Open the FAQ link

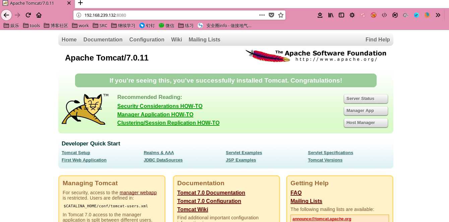(x=296, y=193)
